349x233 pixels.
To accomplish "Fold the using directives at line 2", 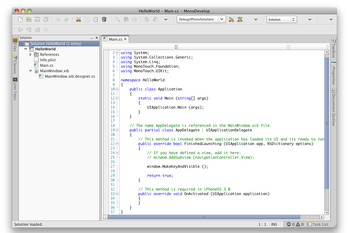I will 117,53.
